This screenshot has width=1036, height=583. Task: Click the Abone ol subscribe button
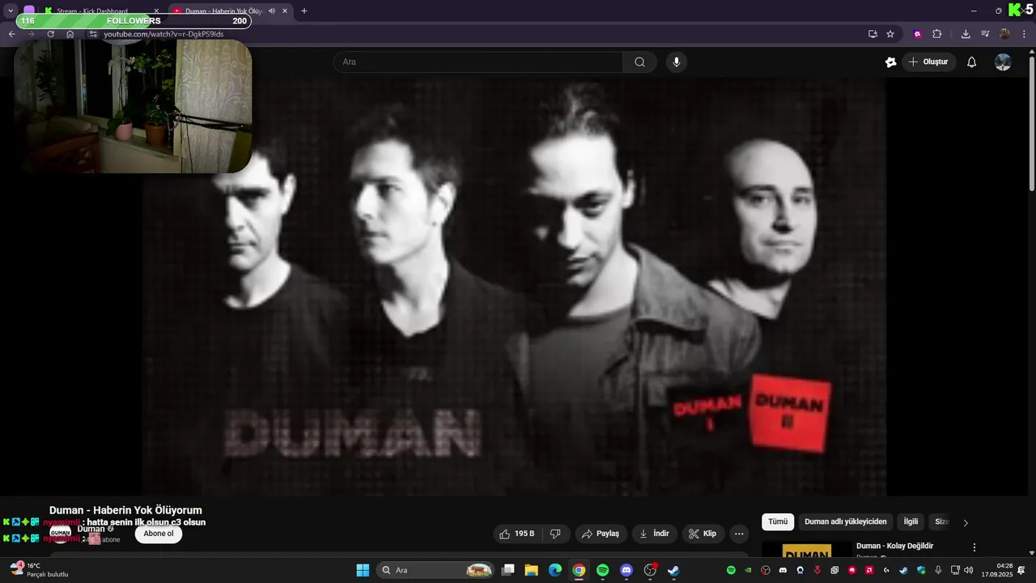[159, 534]
